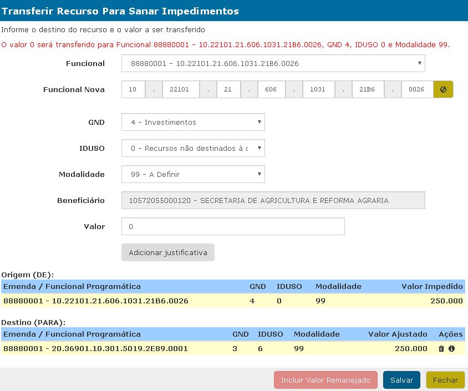Click into the Valor input field
This screenshot has height=391, width=468.
pos(233,226)
